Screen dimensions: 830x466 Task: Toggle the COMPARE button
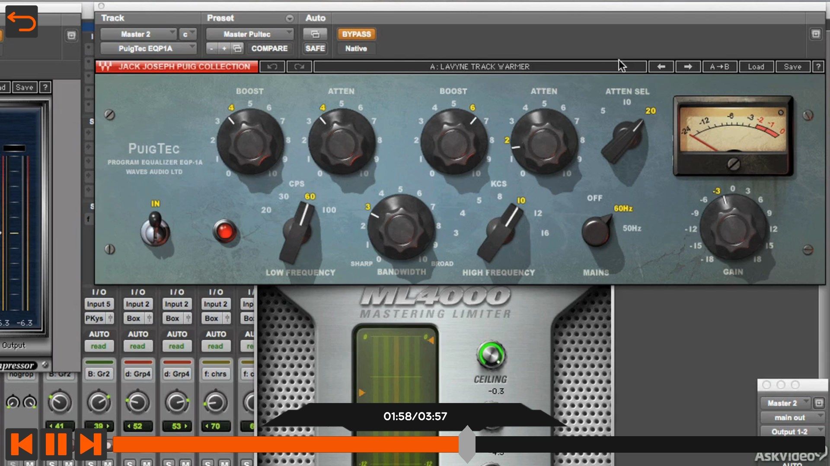[x=269, y=48]
